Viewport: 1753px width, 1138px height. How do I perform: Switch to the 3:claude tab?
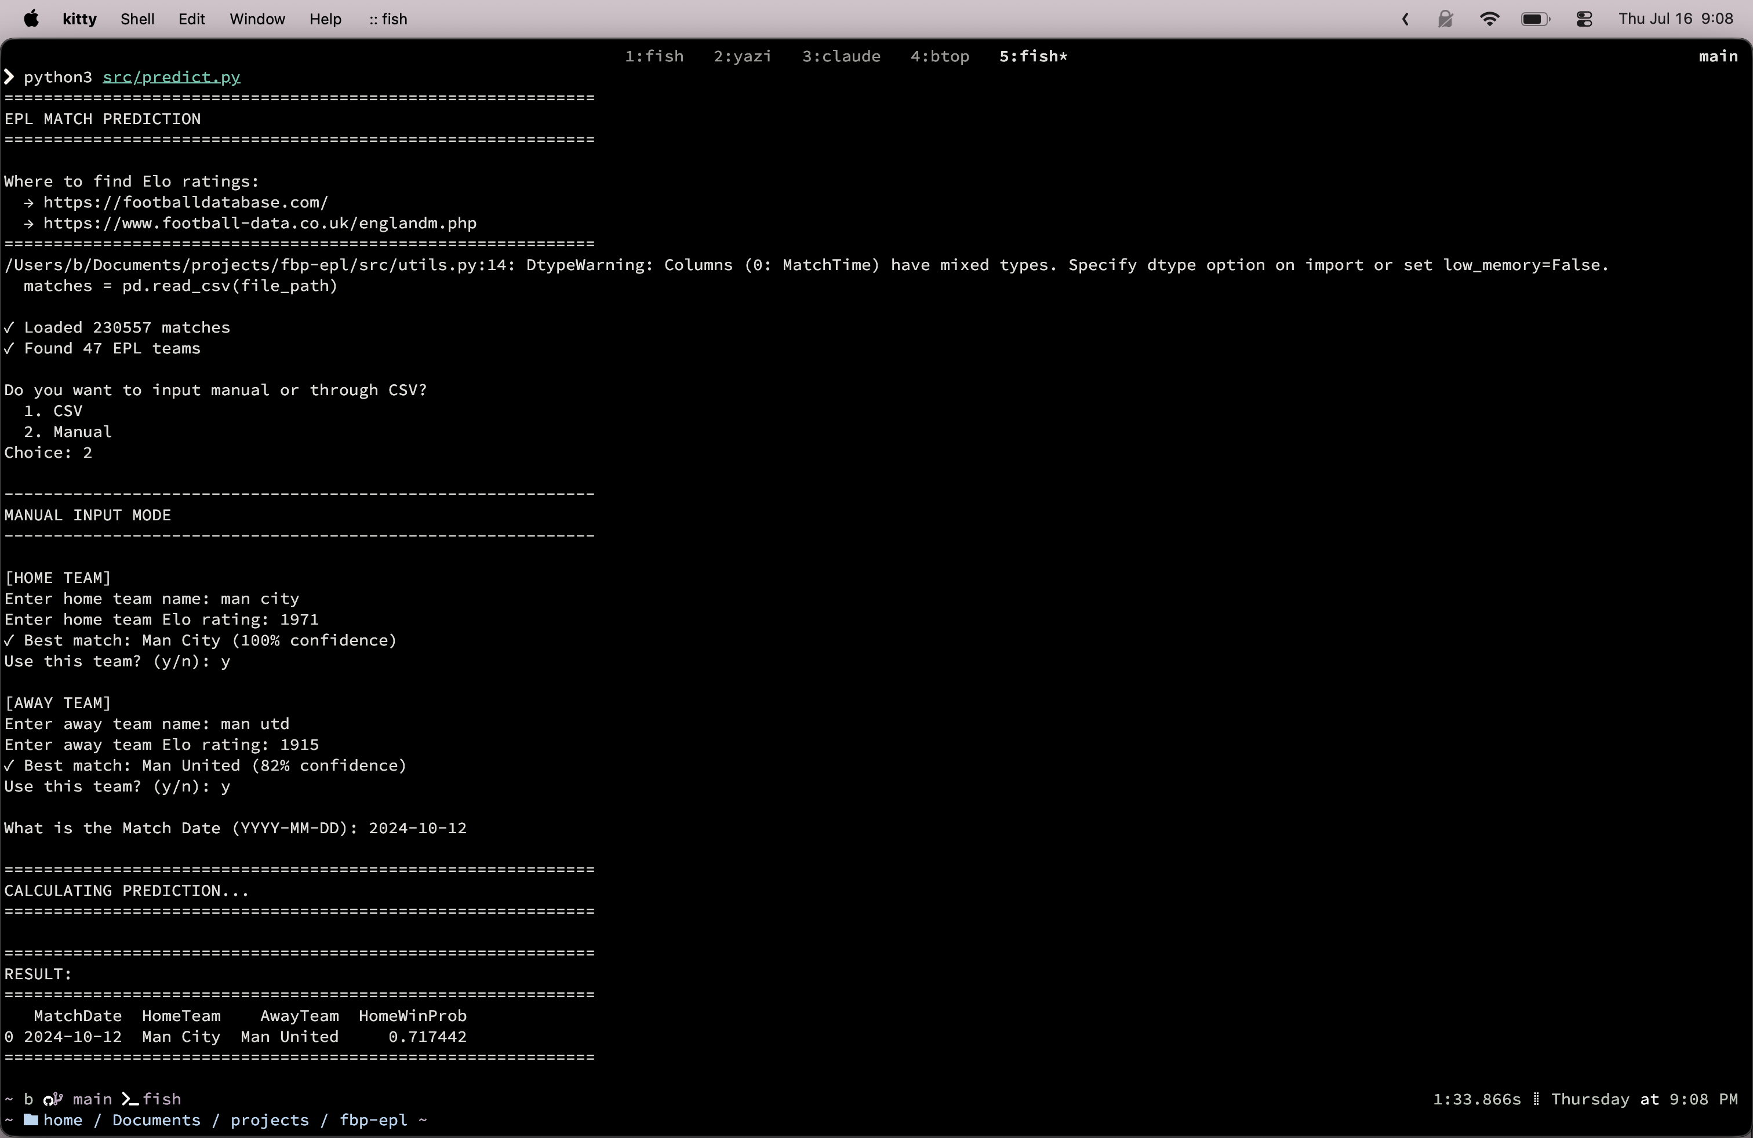tap(841, 57)
